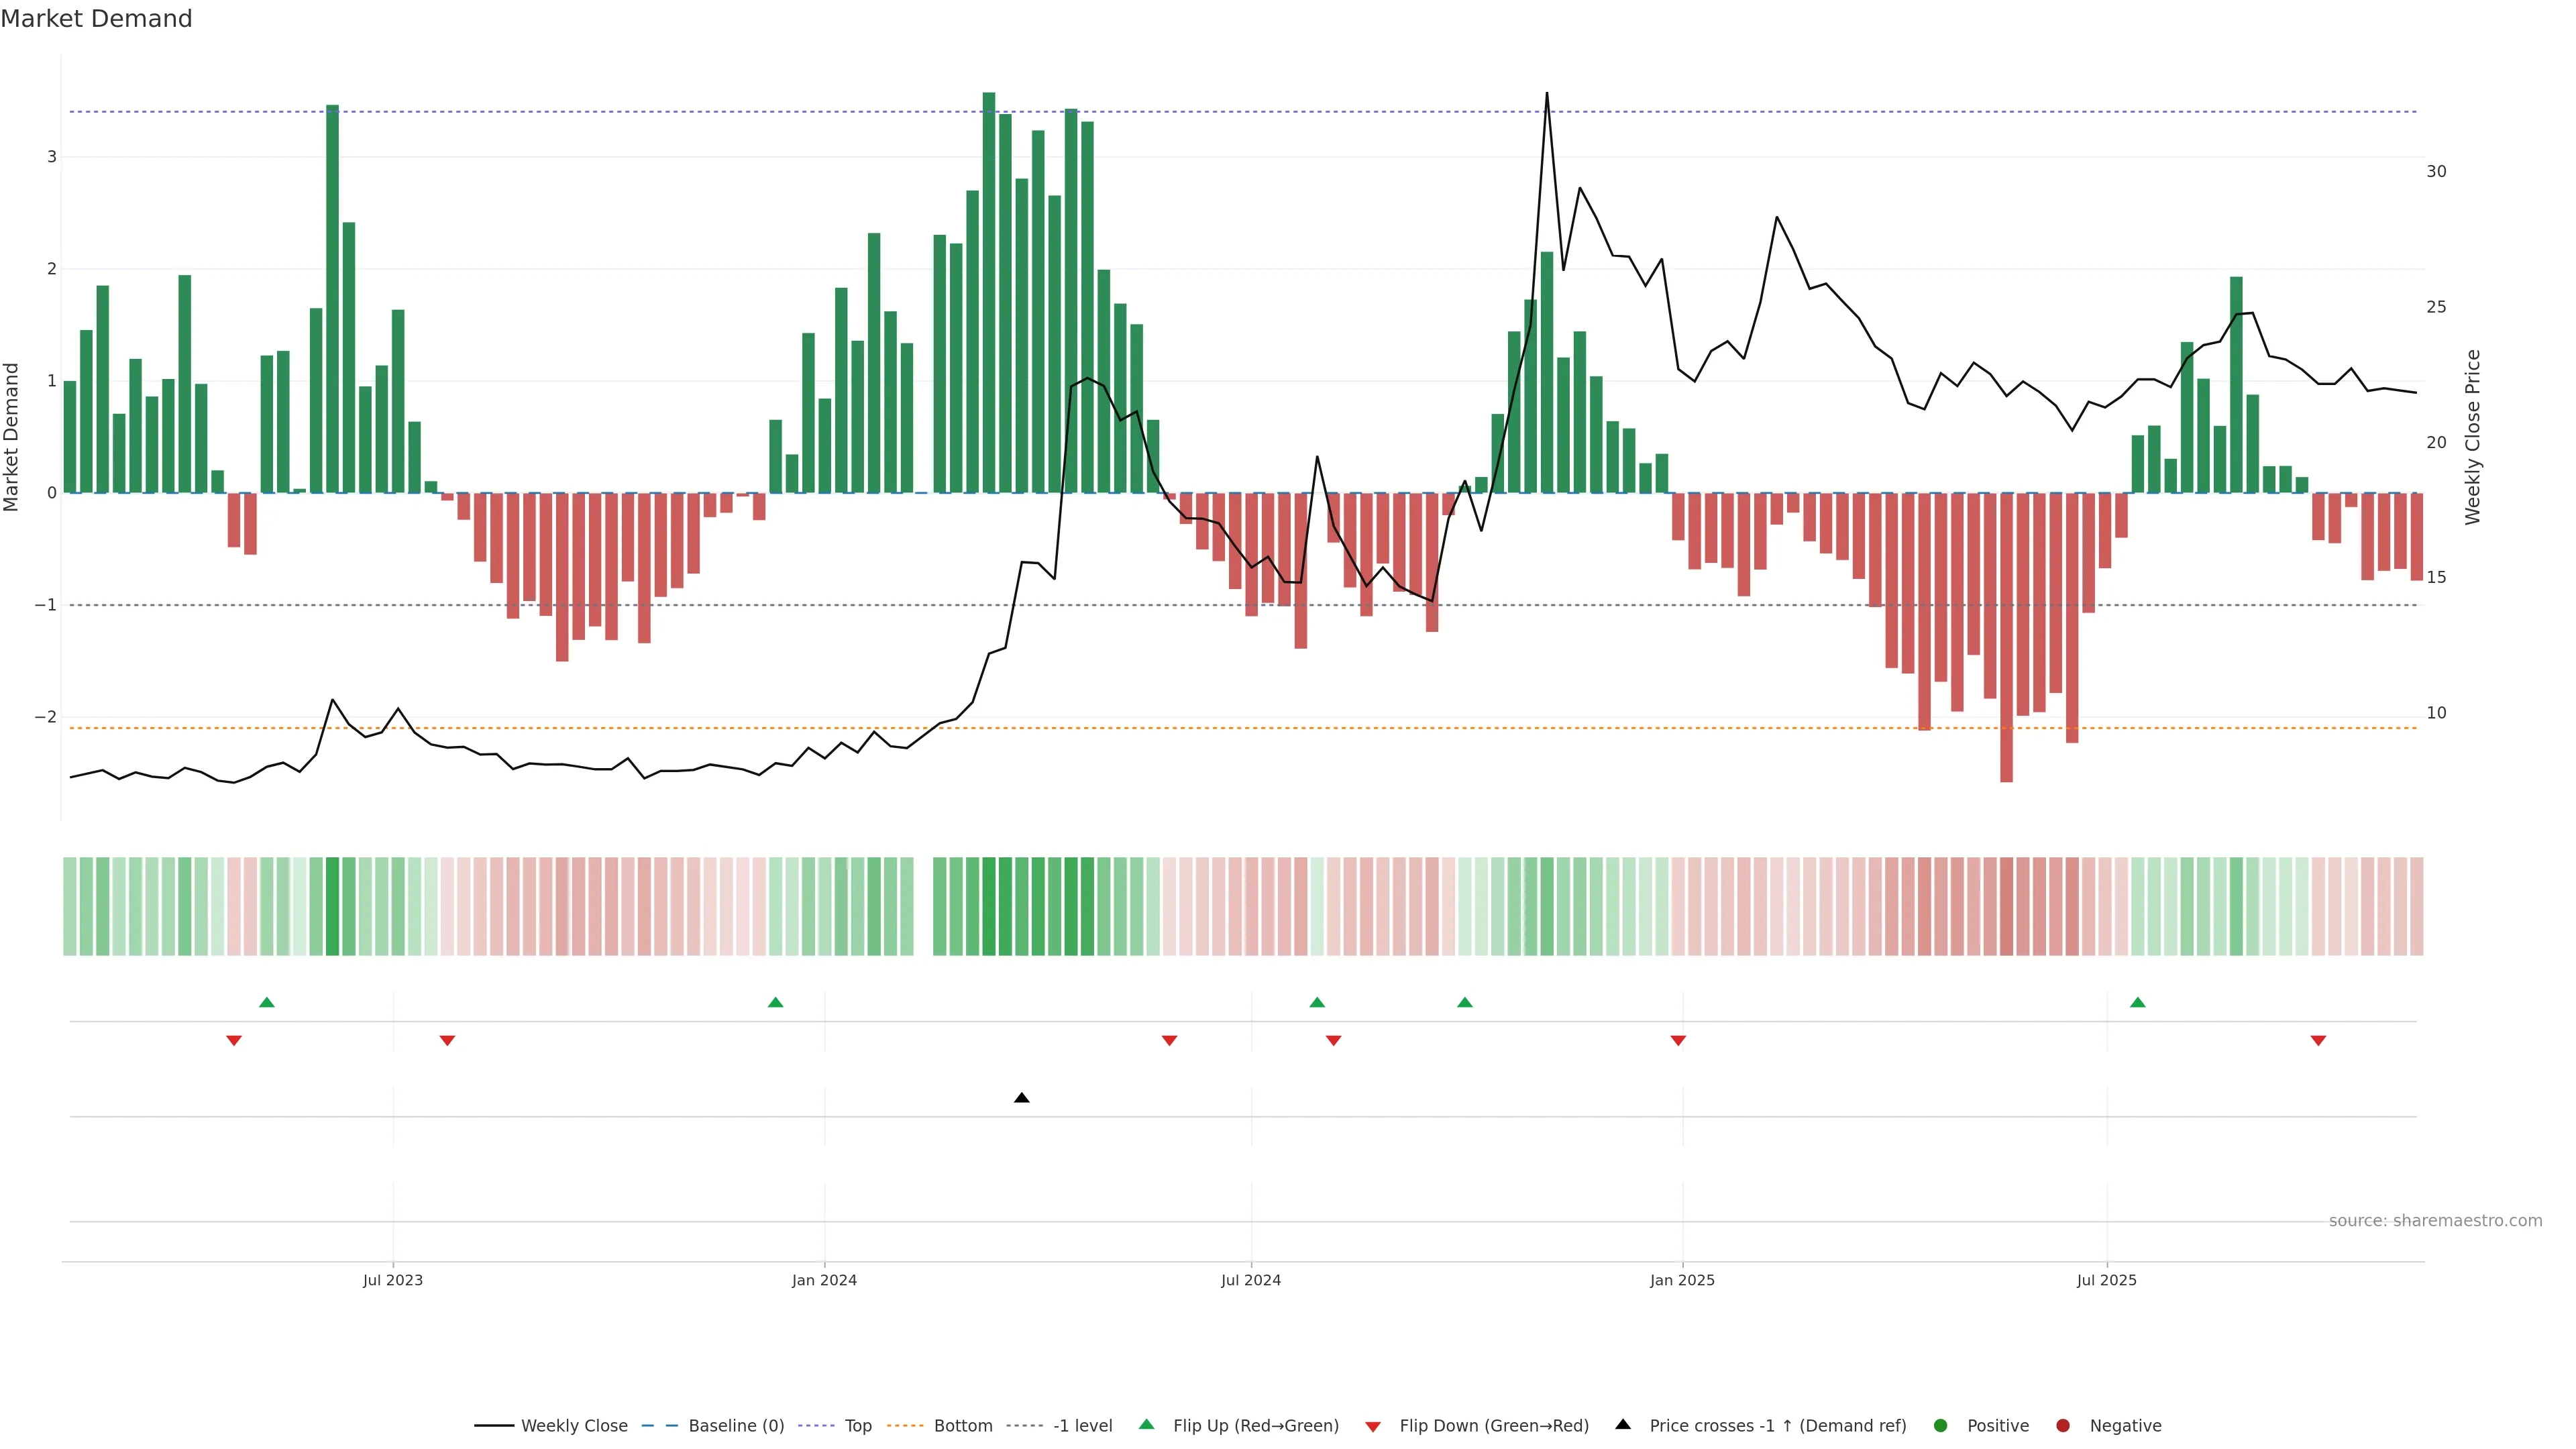Click the black Price crosses -1 legend triangle

pyautogui.click(x=1623, y=1424)
